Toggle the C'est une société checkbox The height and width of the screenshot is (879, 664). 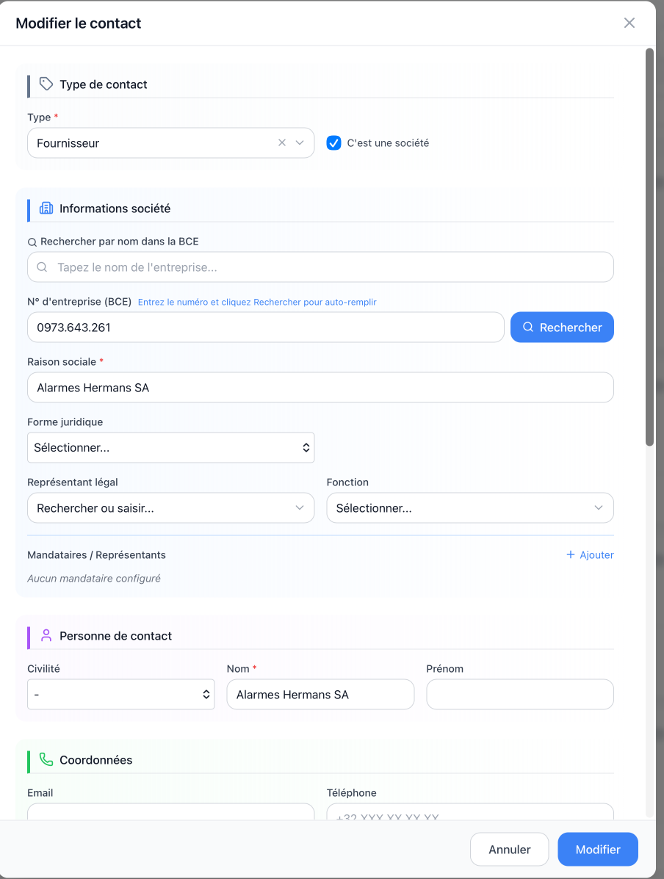point(333,143)
